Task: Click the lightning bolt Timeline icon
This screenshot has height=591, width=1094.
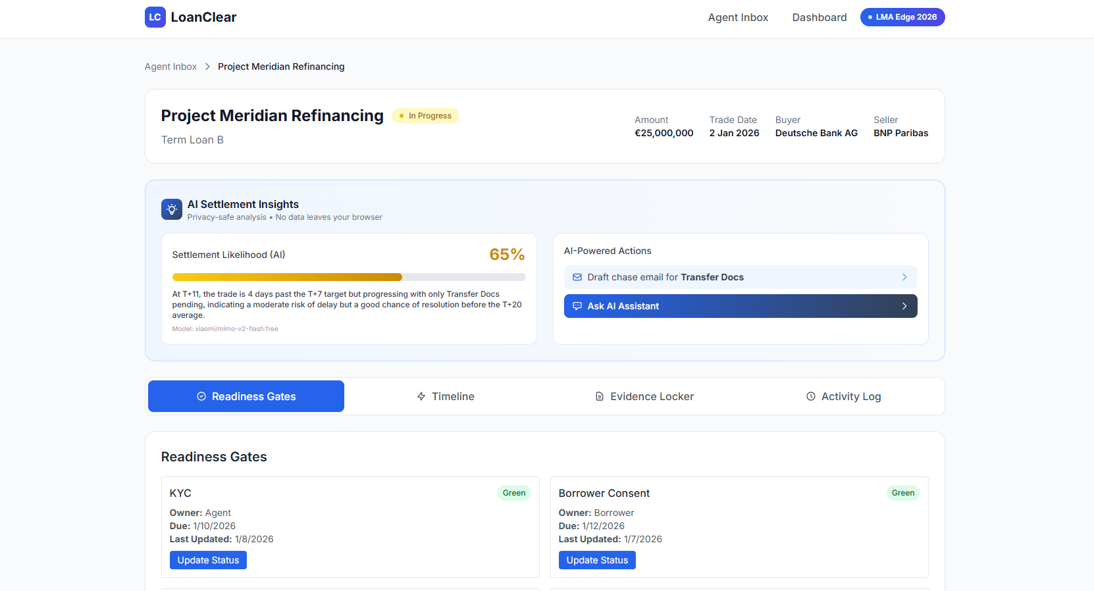Action: click(421, 396)
